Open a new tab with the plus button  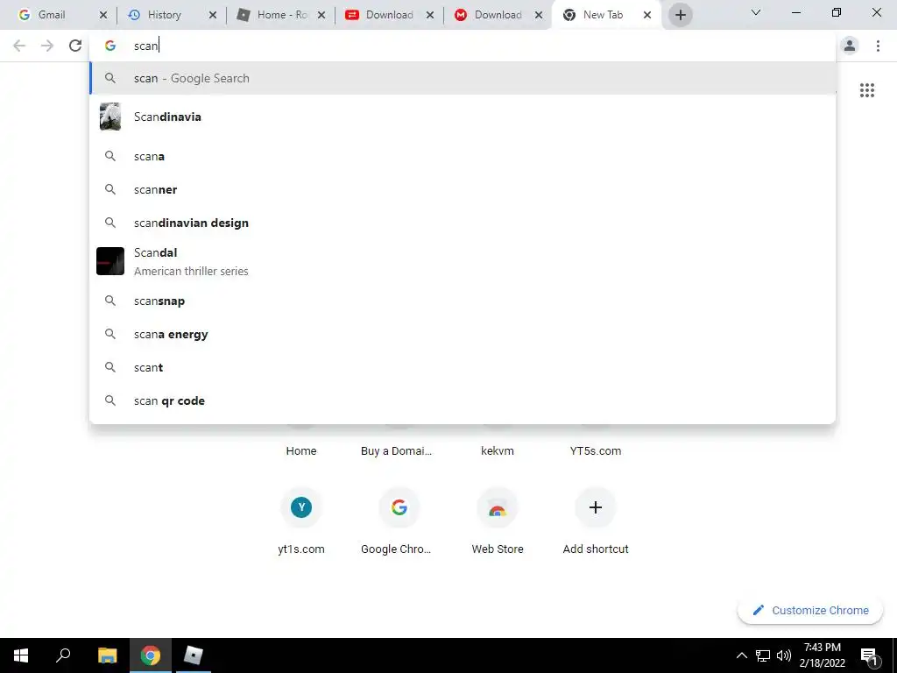point(680,15)
